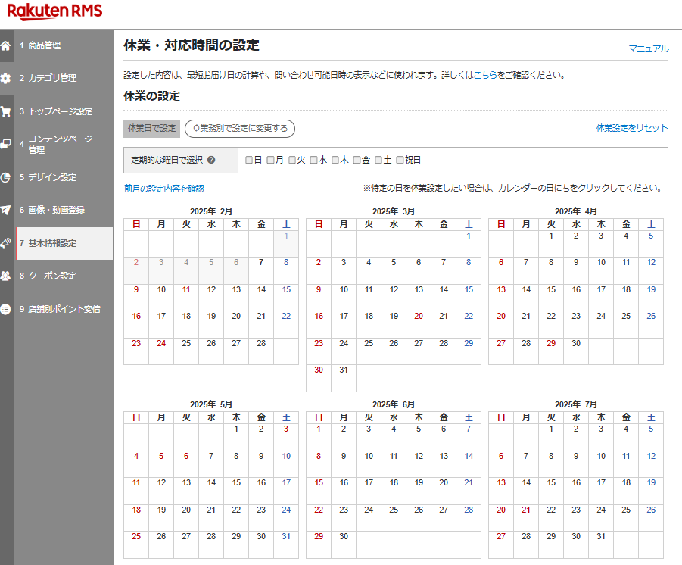Select March 20 in the 2025年 3月 calendar
Image resolution: width=682 pixels, height=565 pixels.
(418, 317)
